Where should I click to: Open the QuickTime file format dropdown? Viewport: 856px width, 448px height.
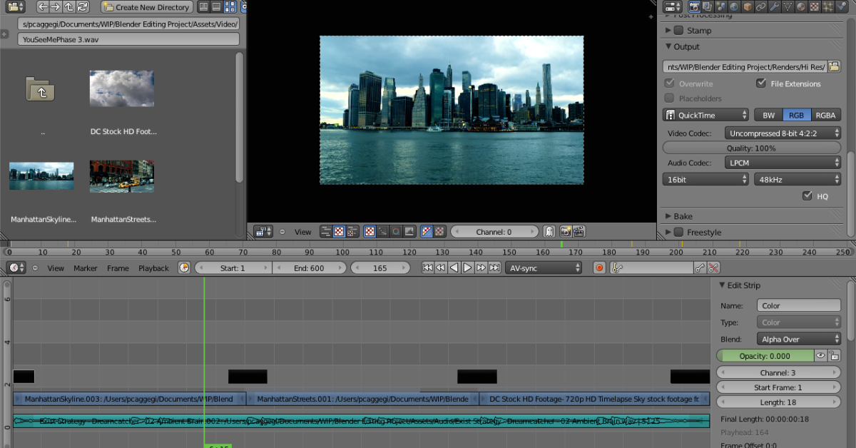705,115
